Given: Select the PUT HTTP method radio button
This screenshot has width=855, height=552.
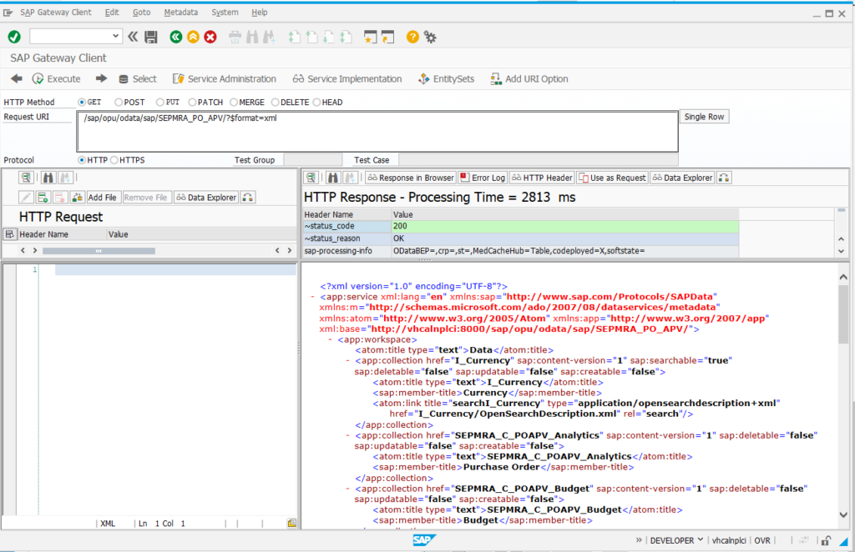Looking at the screenshot, I should tap(159, 103).
